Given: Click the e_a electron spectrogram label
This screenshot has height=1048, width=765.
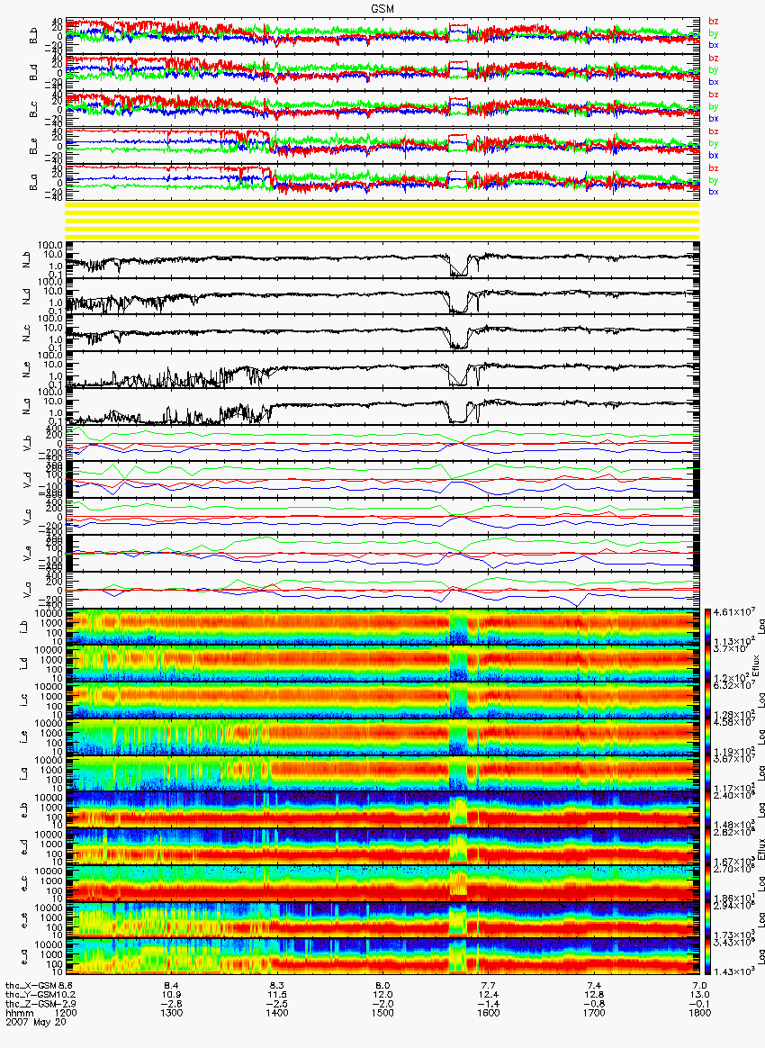Looking at the screenshot, I should coord(24,958).
